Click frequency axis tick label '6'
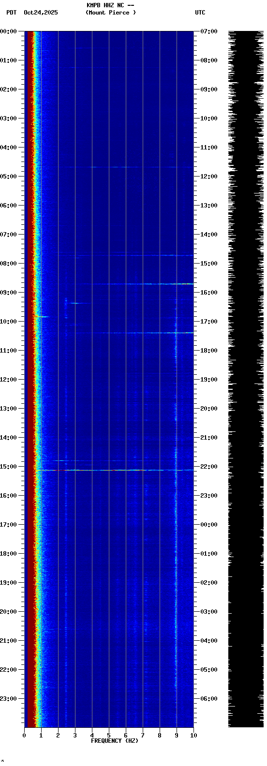 point(126,736)
